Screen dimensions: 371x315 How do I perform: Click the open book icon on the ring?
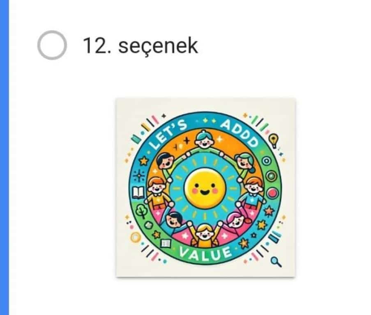(138, 192)
